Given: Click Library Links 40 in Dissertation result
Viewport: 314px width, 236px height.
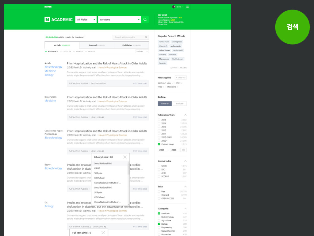Looking at the screenshot, I should point(97,117).
